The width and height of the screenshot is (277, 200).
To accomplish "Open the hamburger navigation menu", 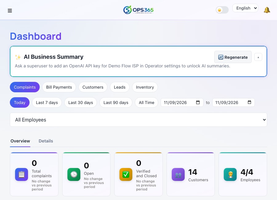I will (10, 10).
